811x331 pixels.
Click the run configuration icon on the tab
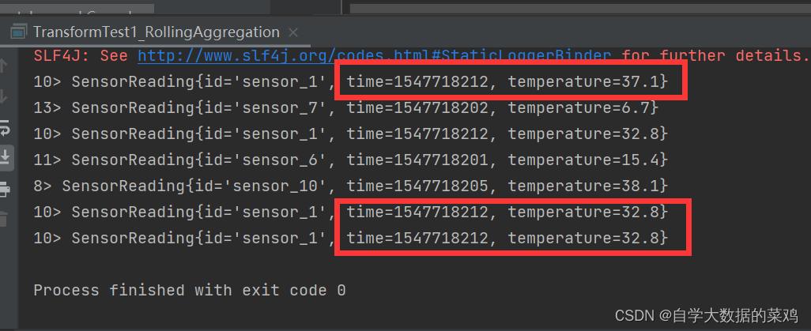point(19,32)
